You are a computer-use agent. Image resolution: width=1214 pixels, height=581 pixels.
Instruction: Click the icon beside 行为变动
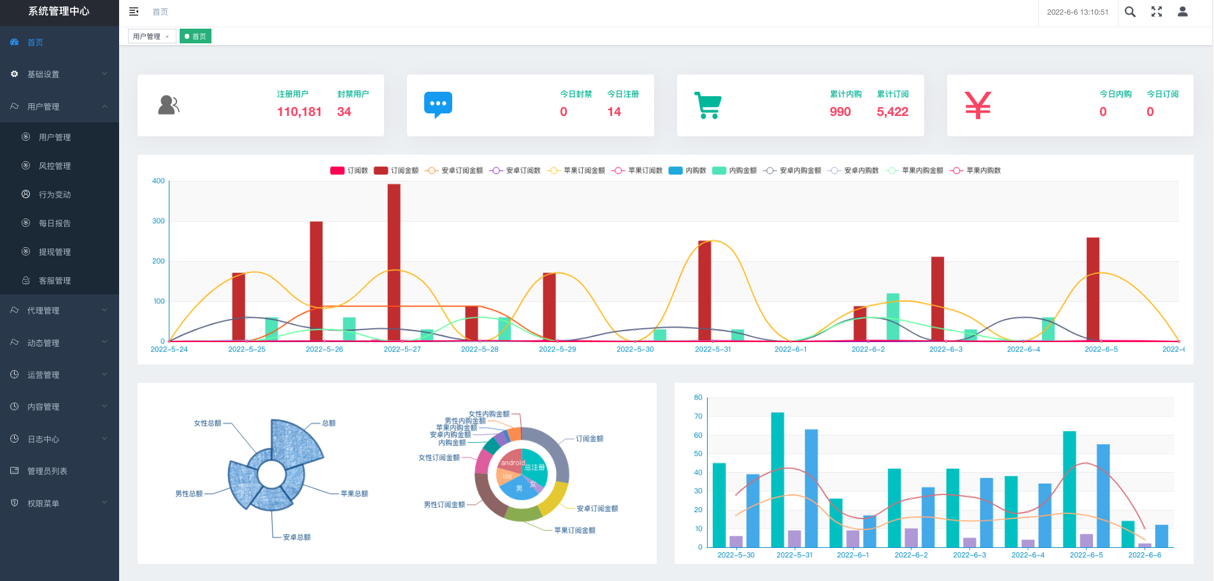(25, 194)
